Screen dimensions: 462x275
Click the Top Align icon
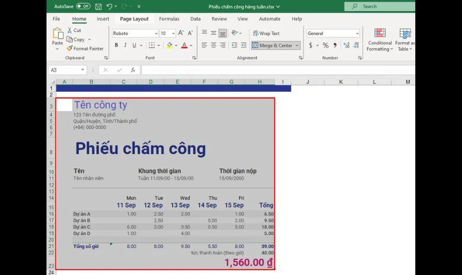(x=205, y=33)
